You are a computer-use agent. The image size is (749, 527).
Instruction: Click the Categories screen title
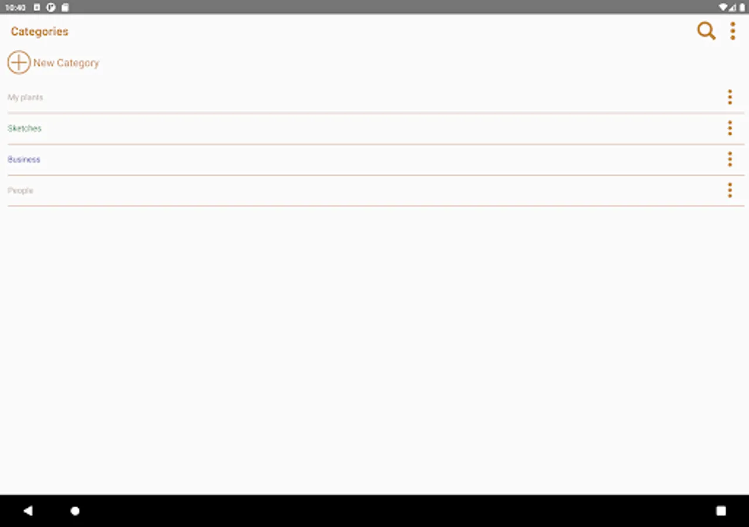tap(40, 32)
